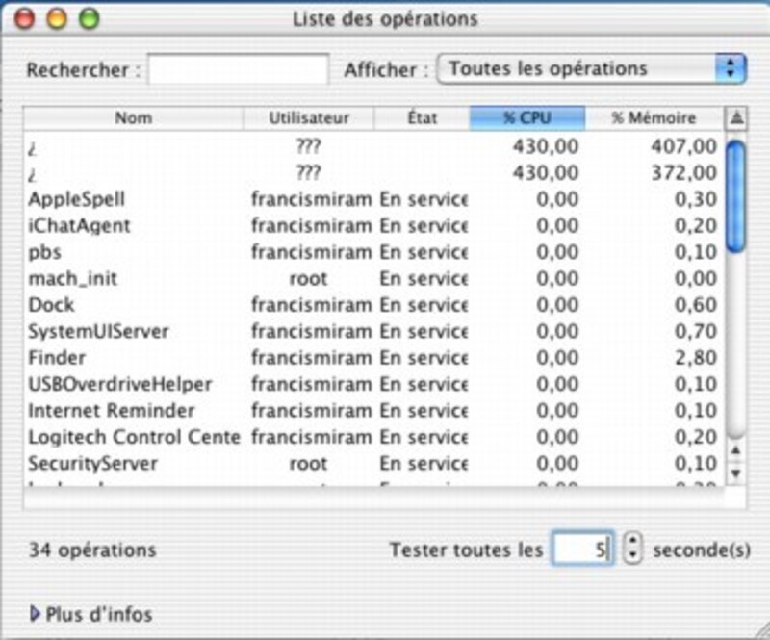Screen dimensions: 770x640
Task: Click the scrollbar up arrow
Action: tap(735, 449)
